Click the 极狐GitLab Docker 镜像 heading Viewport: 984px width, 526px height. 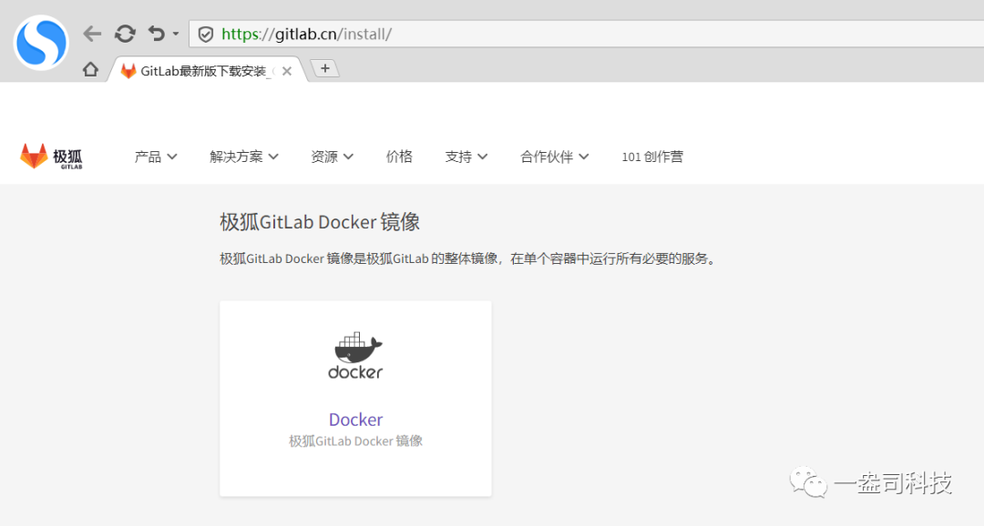[x=320, y=222]
